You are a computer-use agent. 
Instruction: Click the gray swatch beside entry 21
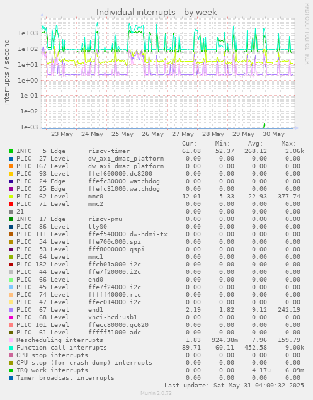click(x=11, y=212)
